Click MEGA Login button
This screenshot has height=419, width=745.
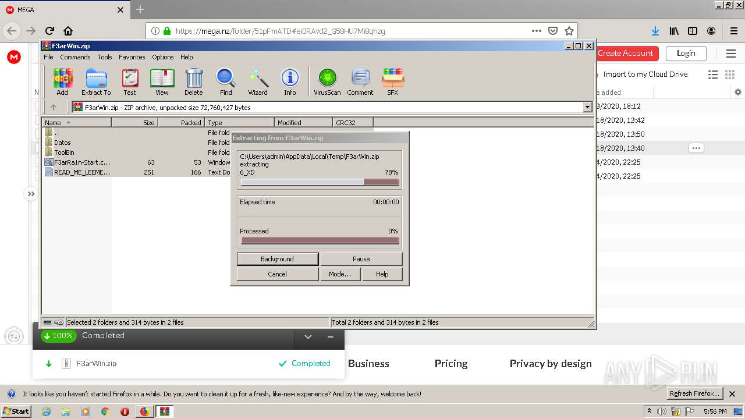pyautogui.click(x=686, y=53)
